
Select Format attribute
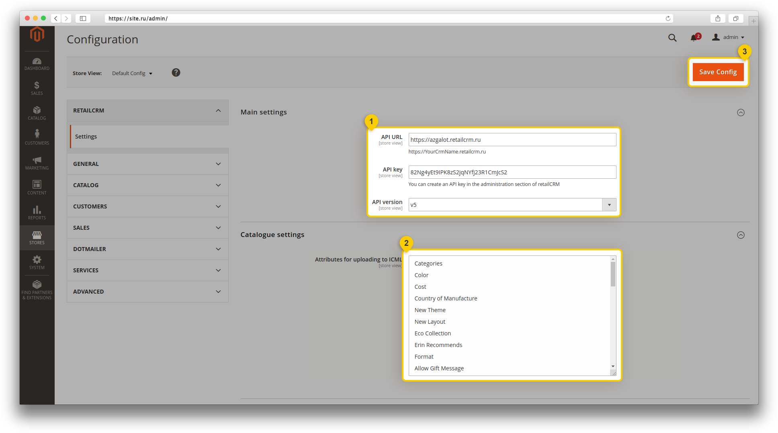[424, 357]
